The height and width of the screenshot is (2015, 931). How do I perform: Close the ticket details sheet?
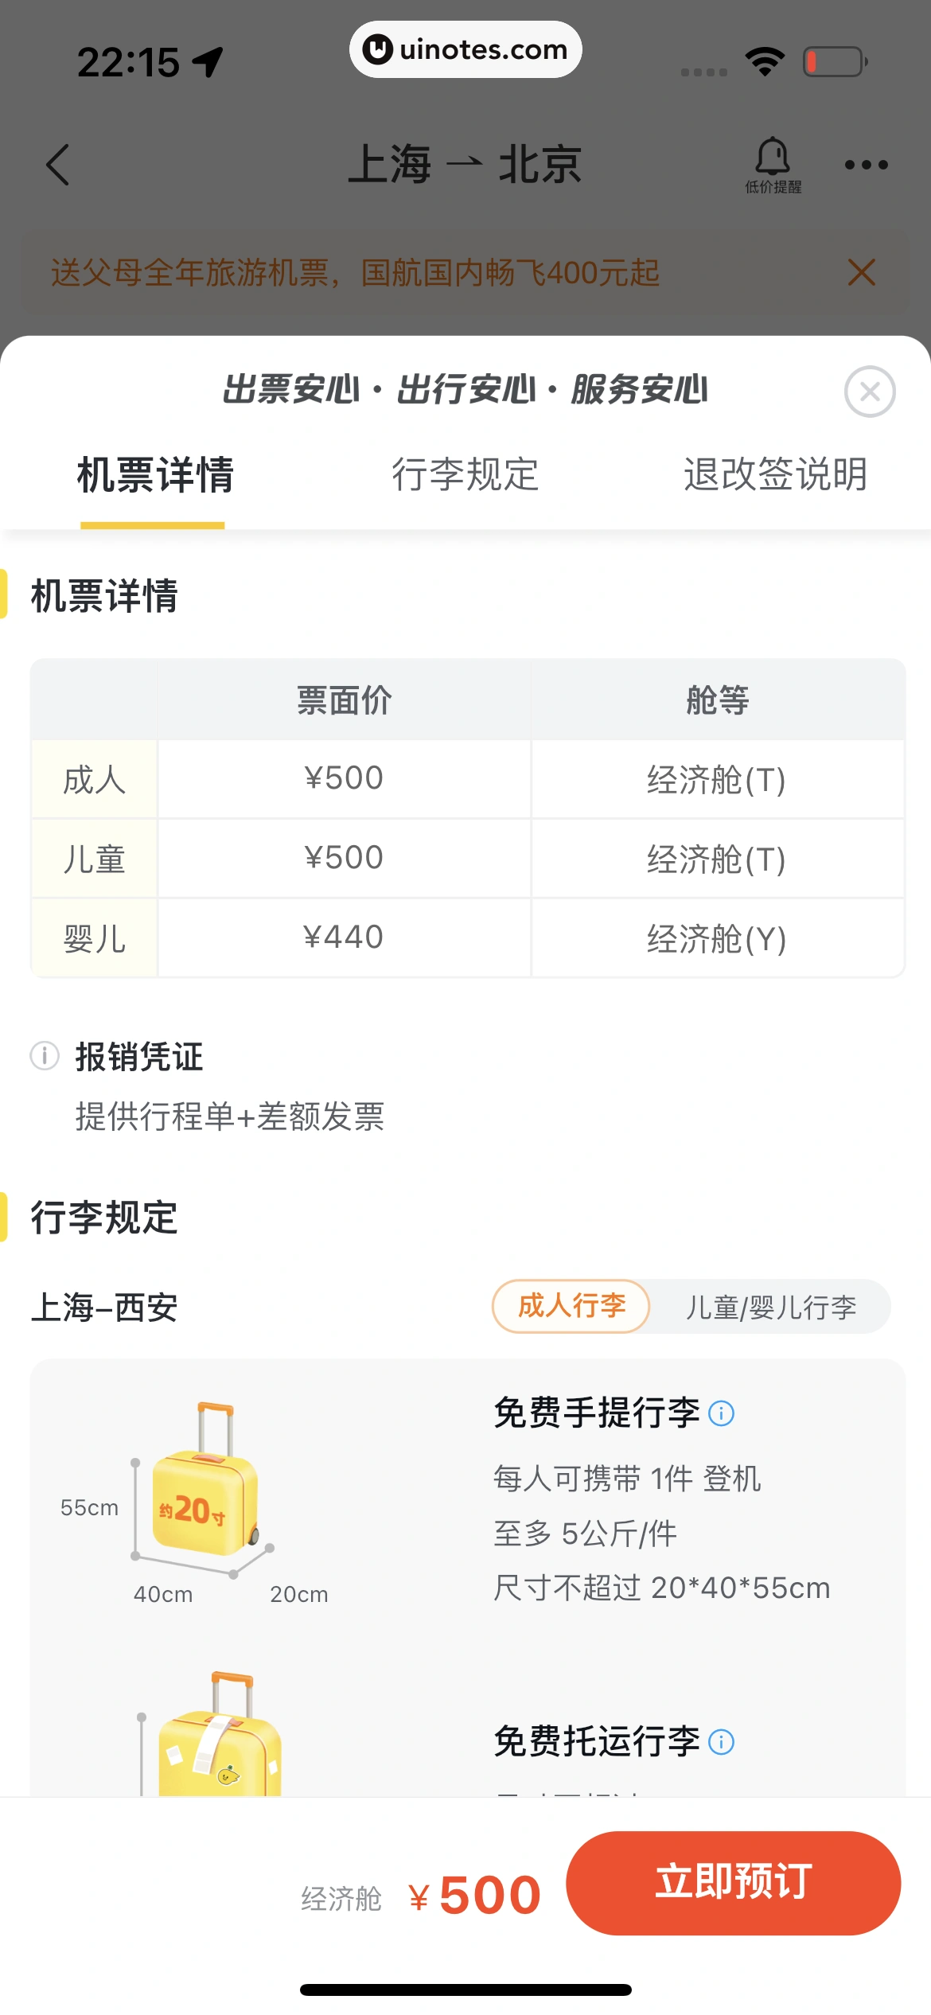870,392
